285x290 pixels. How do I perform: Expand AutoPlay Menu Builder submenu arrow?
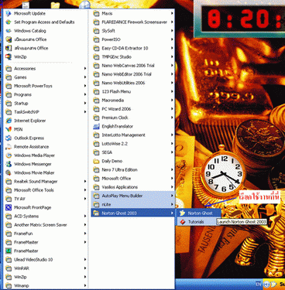pyautogui.click(x=172, y=196)
